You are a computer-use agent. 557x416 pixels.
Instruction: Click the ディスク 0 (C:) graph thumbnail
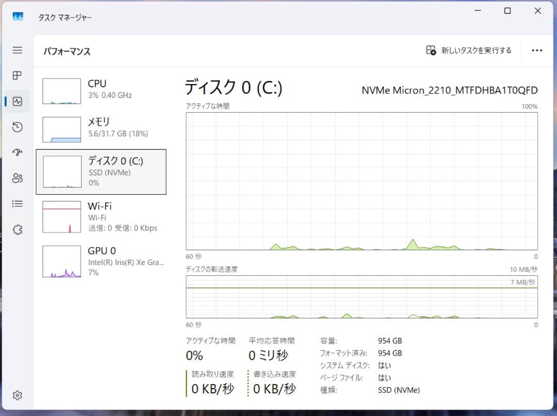click(61, 172)
